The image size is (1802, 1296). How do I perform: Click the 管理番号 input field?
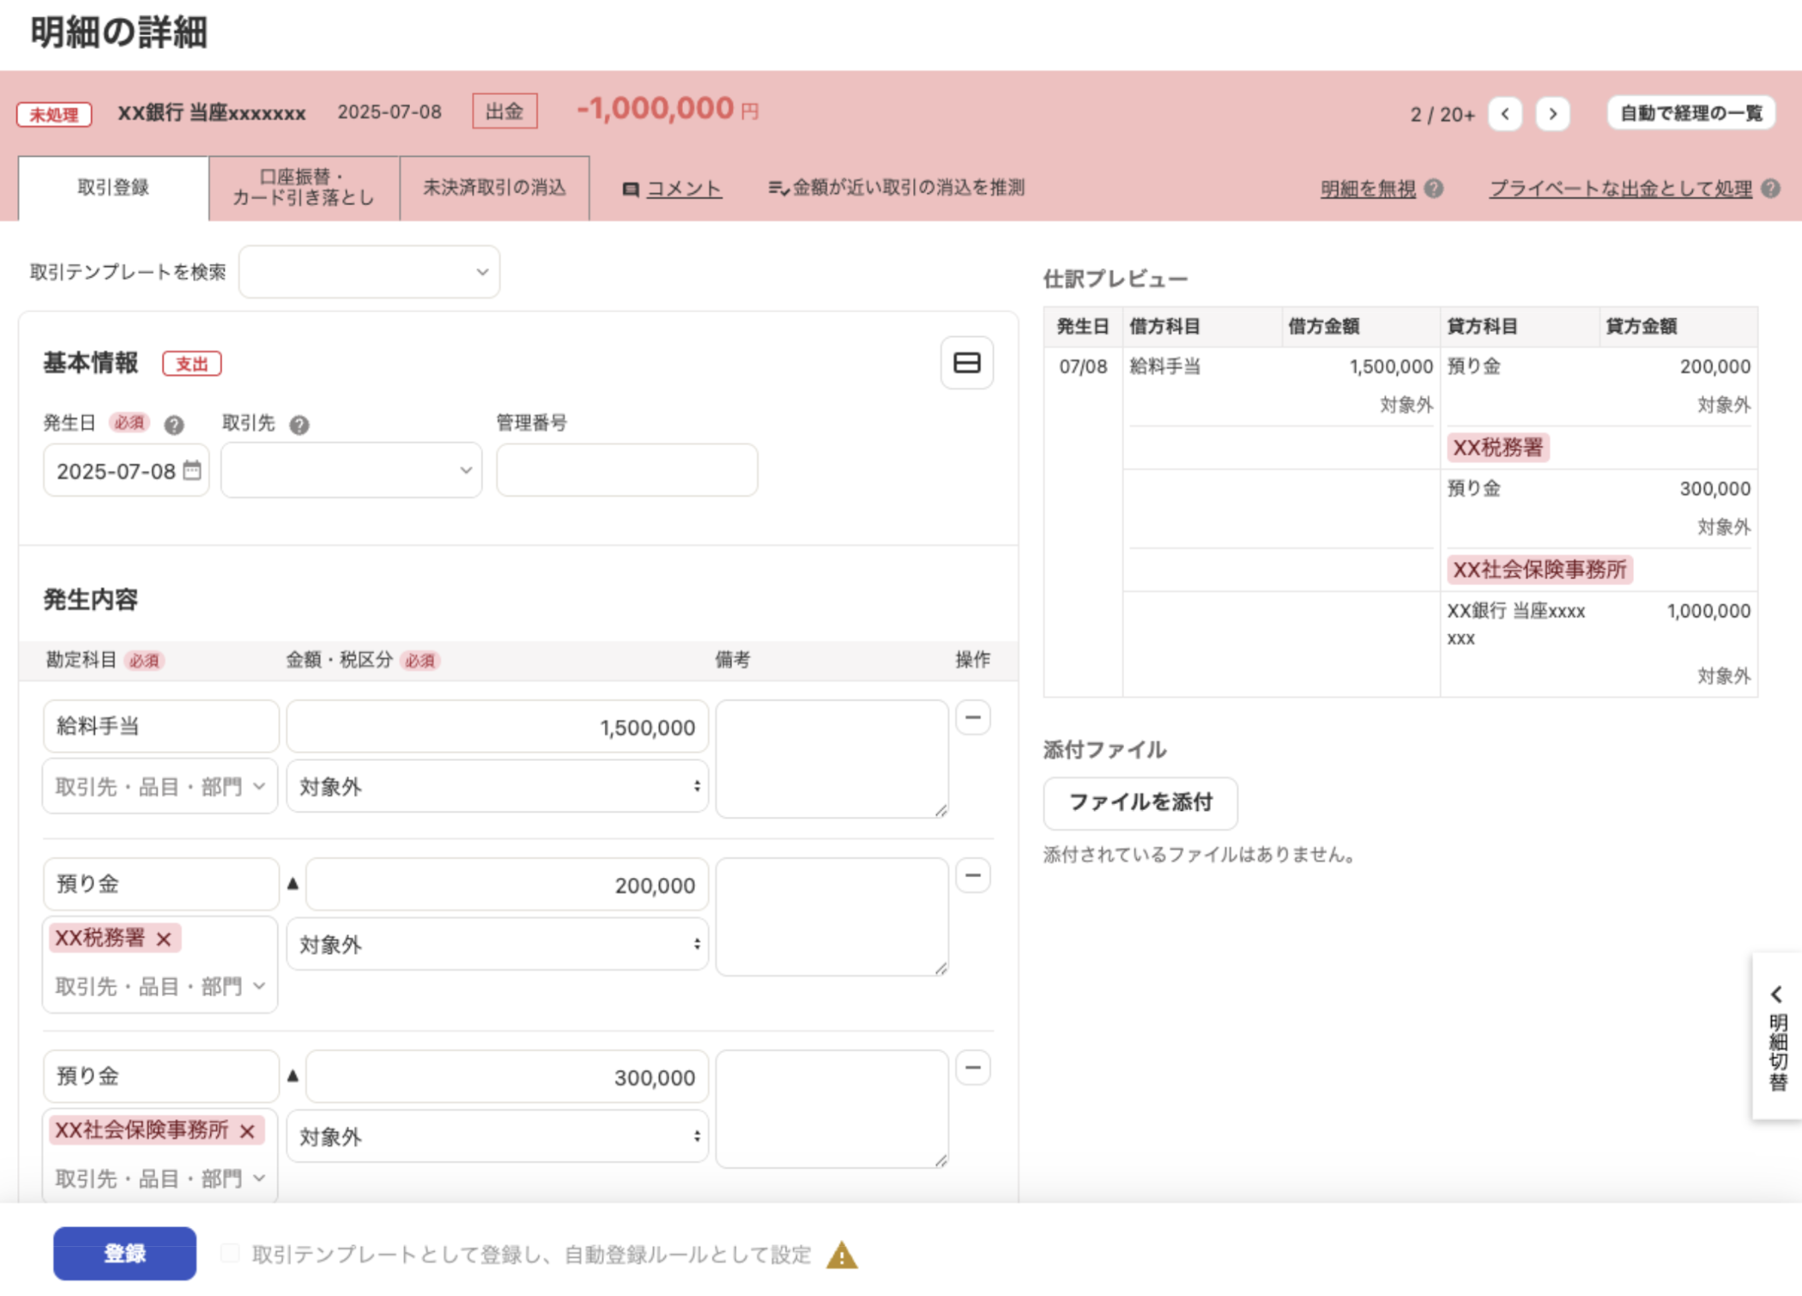626,470
